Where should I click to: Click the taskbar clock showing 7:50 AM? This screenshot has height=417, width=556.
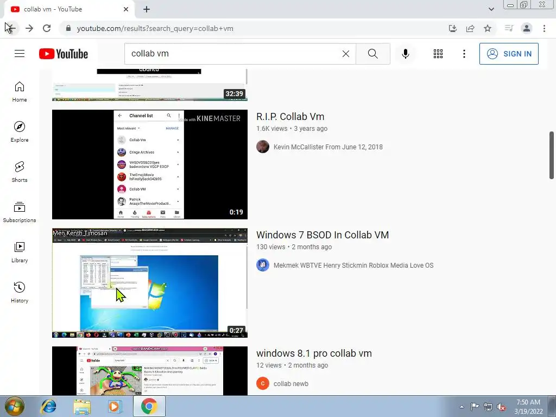click(x=528, y=407)
